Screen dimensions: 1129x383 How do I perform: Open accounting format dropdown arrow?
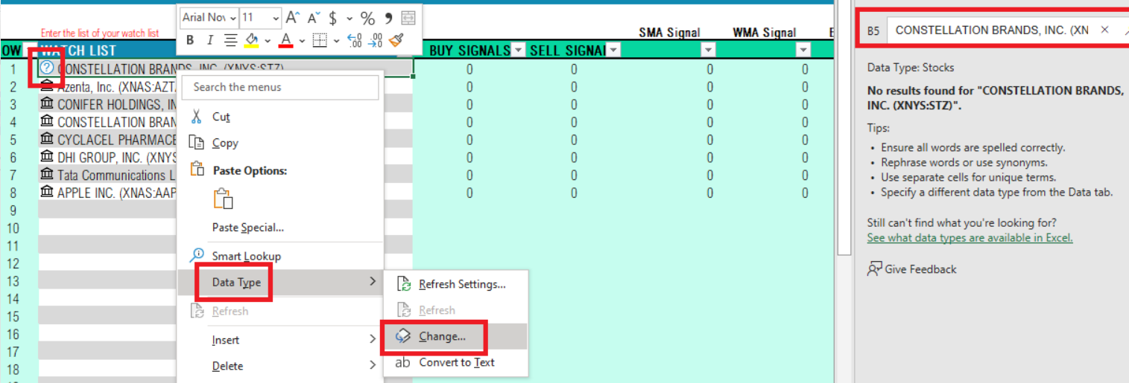coord(349,17)
